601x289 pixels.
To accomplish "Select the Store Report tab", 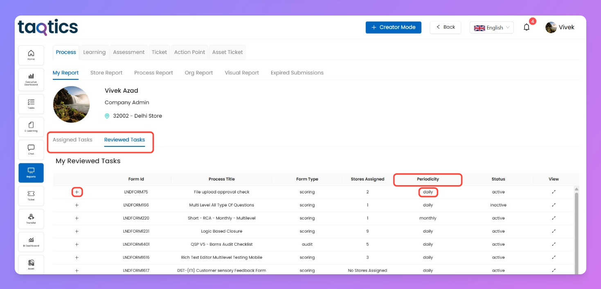I will tap(106, 73).
